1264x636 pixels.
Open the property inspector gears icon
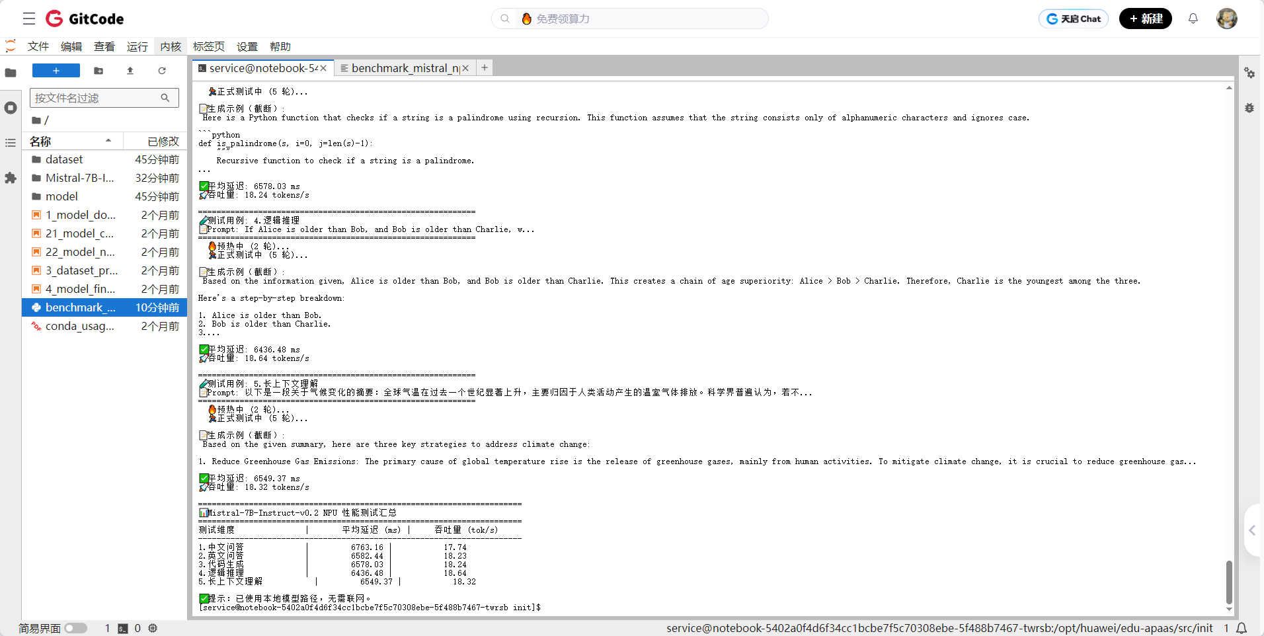point(1249,73)
